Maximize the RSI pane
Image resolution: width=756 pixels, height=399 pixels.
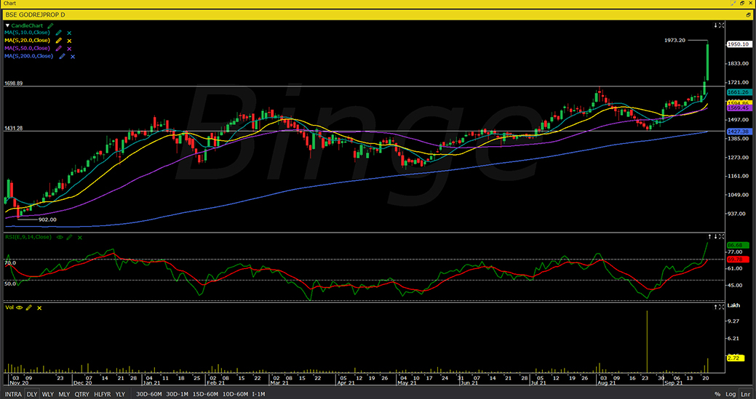click(721, 236)
